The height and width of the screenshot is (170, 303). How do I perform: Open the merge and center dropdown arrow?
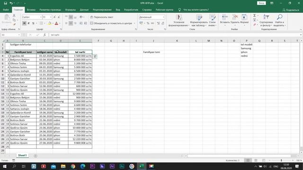[134, 23]
